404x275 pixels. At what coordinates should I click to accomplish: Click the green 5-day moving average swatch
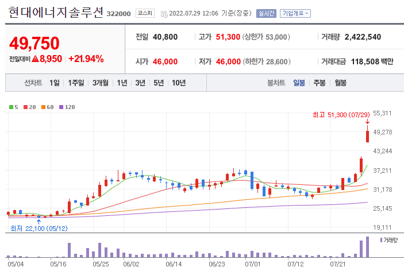tap(11, 107)
